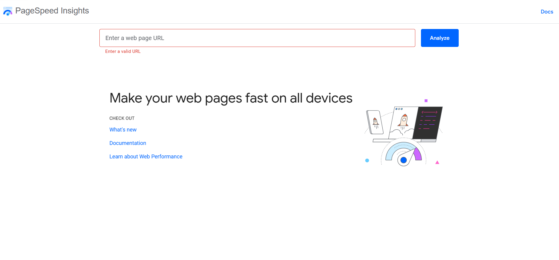The image size is (559, 260).
Task: Click the CHECK OUT label
Action: [x=122, y=118]
